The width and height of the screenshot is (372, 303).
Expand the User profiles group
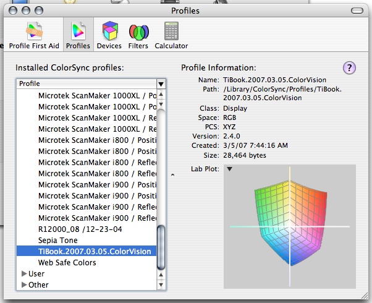click(x=25, y=274)
